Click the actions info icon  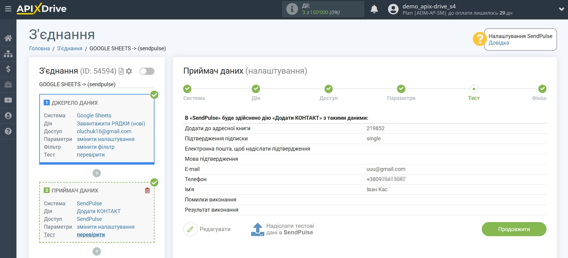(x=292, y=9)
